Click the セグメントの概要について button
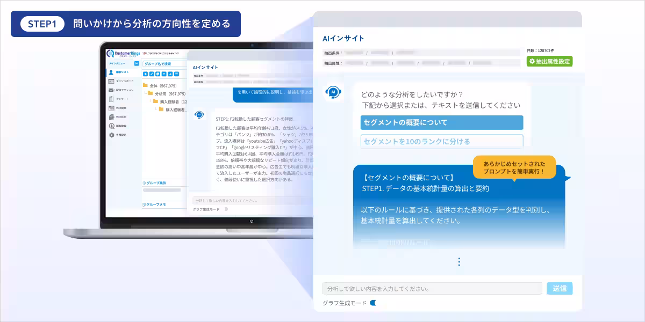Image resolution: width=645 pixels, height=322 pixels. point(442,122)
